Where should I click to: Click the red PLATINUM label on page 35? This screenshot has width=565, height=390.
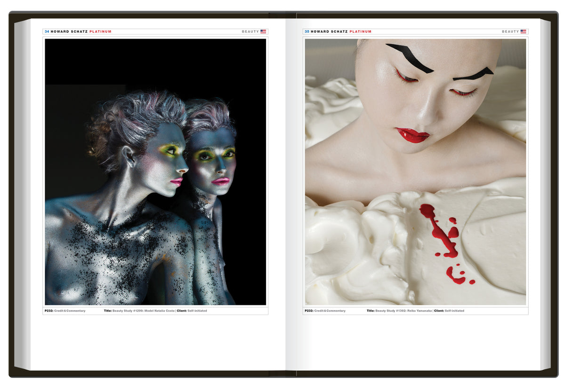click(x=360, y=31)
